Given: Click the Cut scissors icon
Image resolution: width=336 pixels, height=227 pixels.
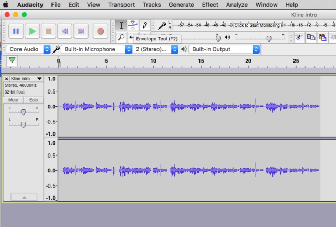Looking at the screenshot, I should [x=299, y=37].
